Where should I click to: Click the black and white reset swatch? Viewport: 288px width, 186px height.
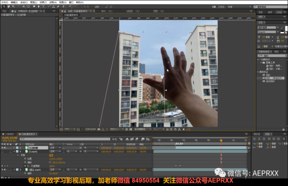tap(282, 32)
